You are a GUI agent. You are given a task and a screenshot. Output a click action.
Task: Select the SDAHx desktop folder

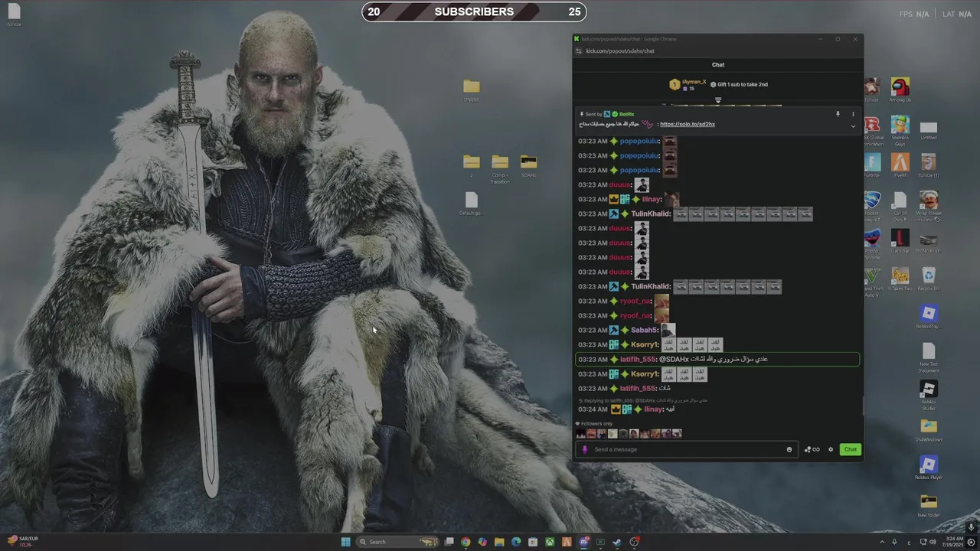tap(528, 165)
